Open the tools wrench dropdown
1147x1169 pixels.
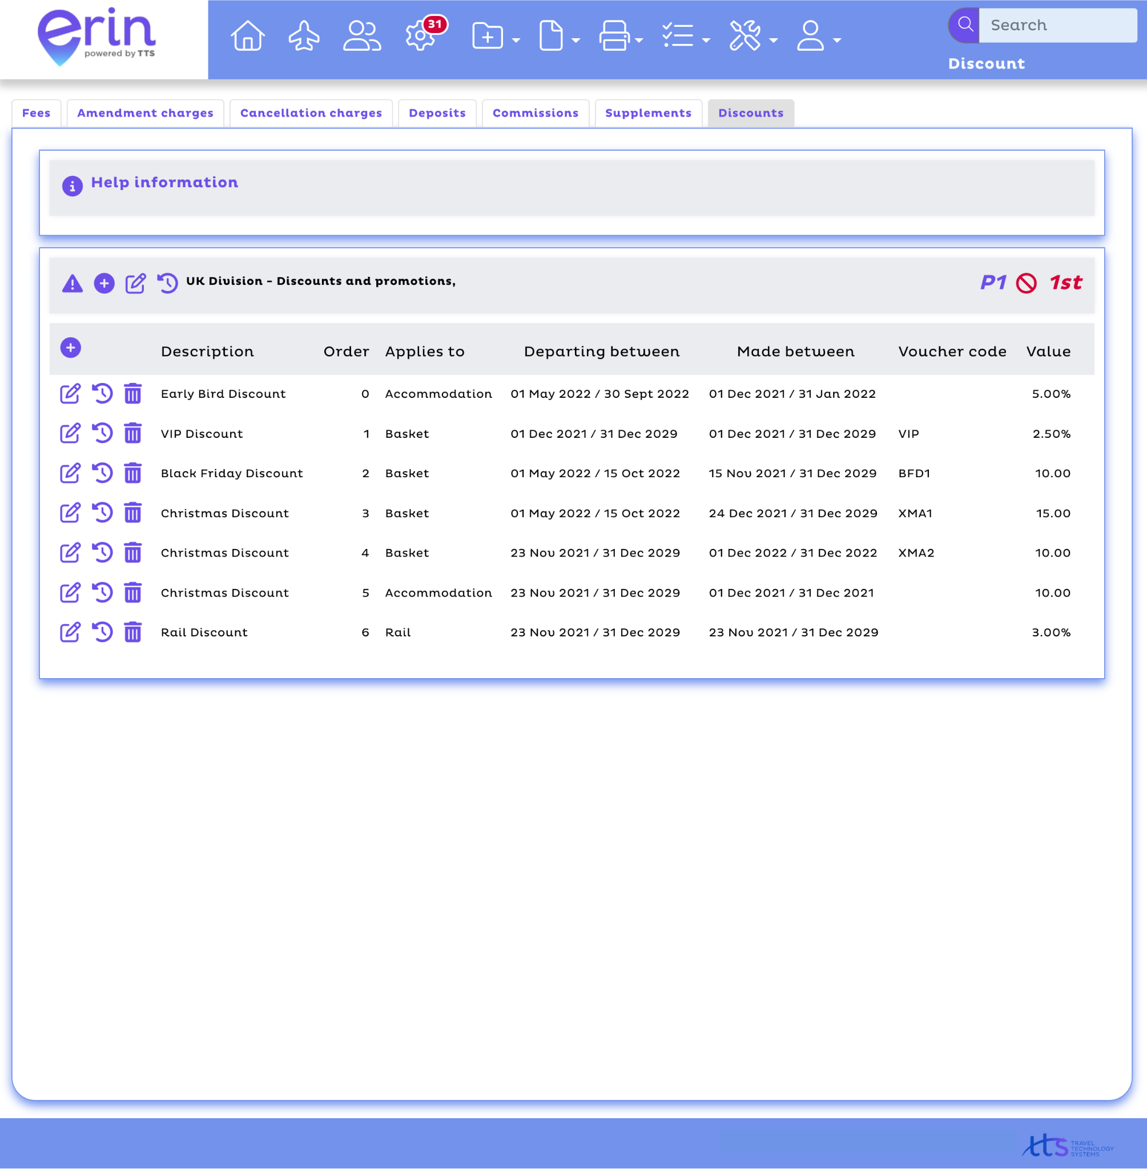point(752,37)
